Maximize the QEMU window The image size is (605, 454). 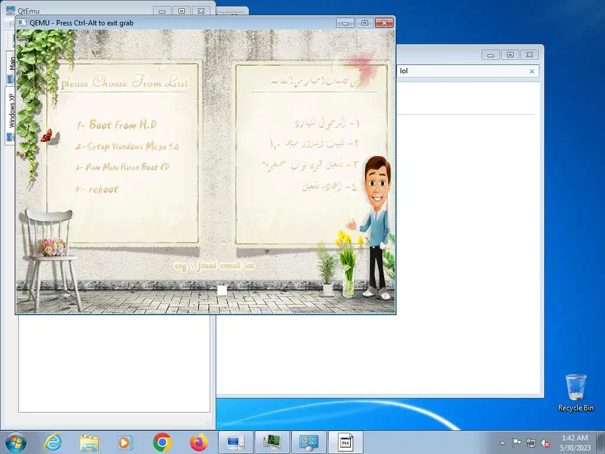[365, 23]
